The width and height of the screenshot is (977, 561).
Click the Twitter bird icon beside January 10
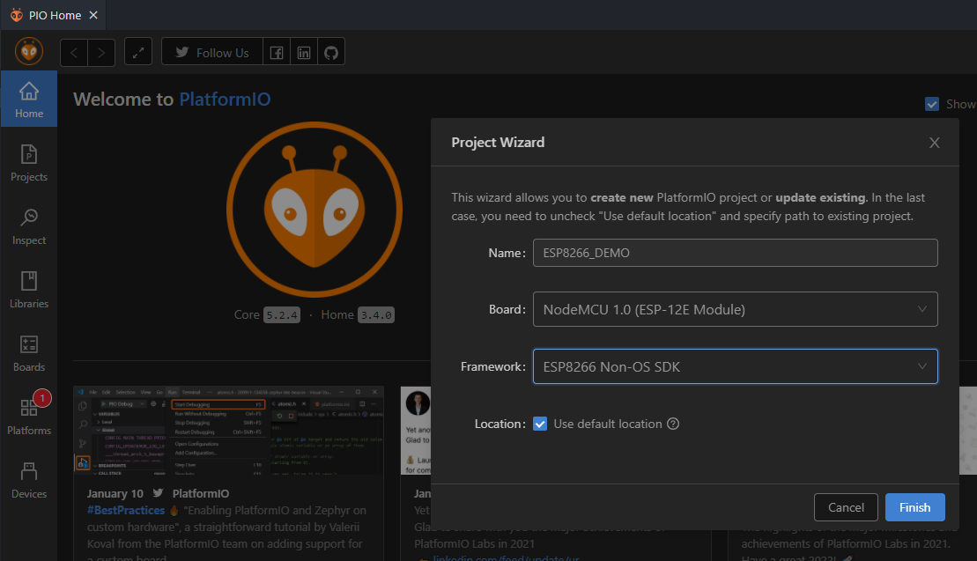[x=159, y=493]
